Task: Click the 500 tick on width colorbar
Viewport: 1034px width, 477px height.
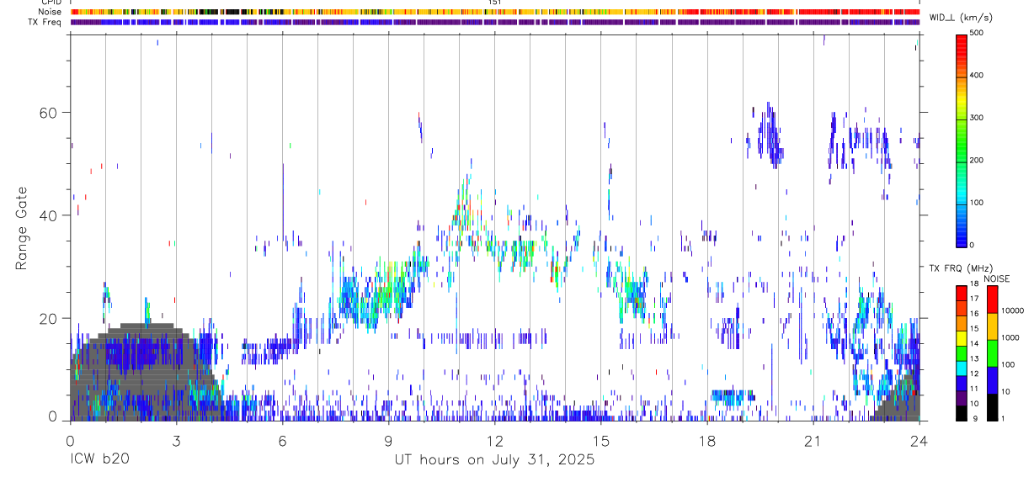Action: 978,33
